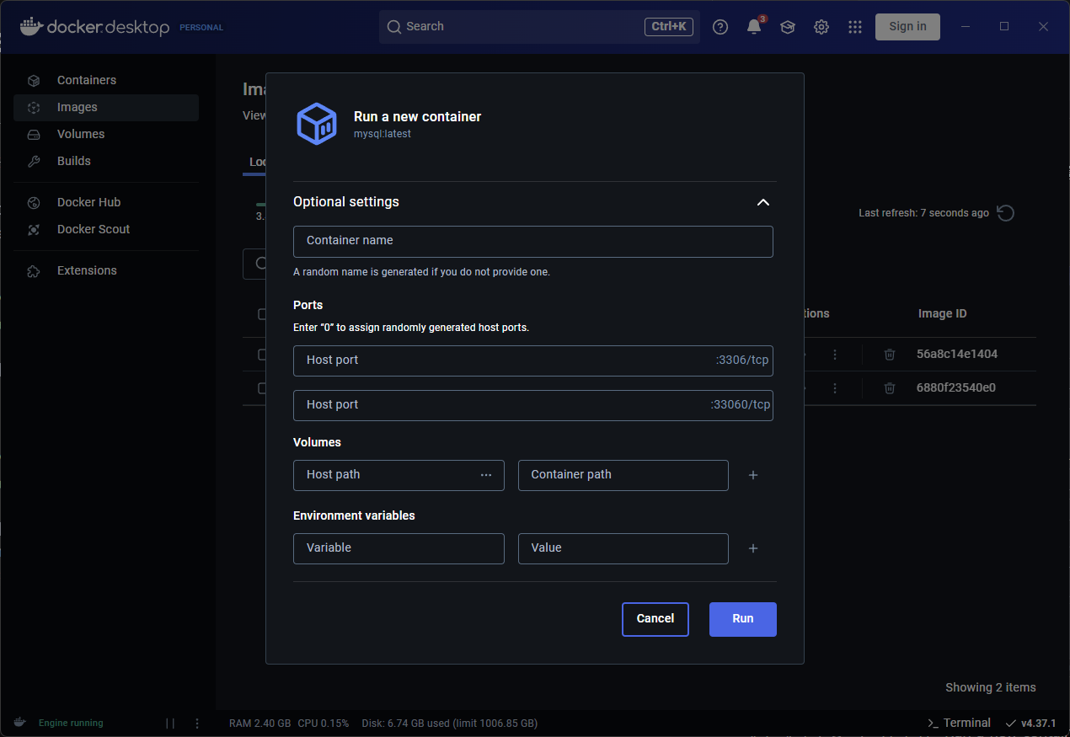Open the Containers sidebar section

click(106, 80)
